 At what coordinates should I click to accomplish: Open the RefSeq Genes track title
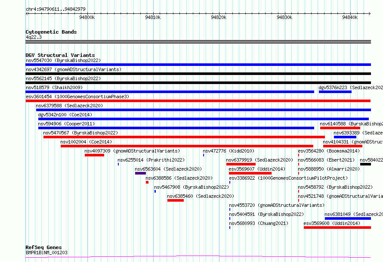click(43, 247)
